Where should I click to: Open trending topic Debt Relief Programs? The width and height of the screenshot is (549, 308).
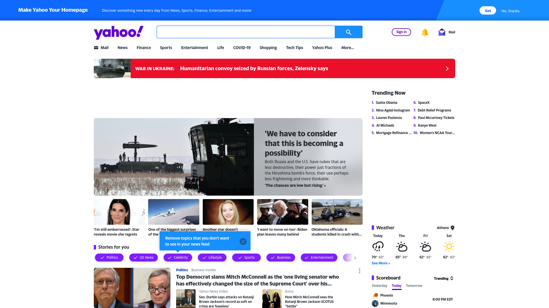click(434, 110)
